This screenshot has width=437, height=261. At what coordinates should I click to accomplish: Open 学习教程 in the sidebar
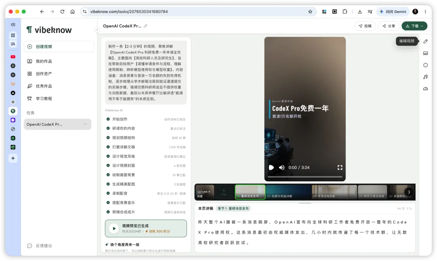coord(39,98)
